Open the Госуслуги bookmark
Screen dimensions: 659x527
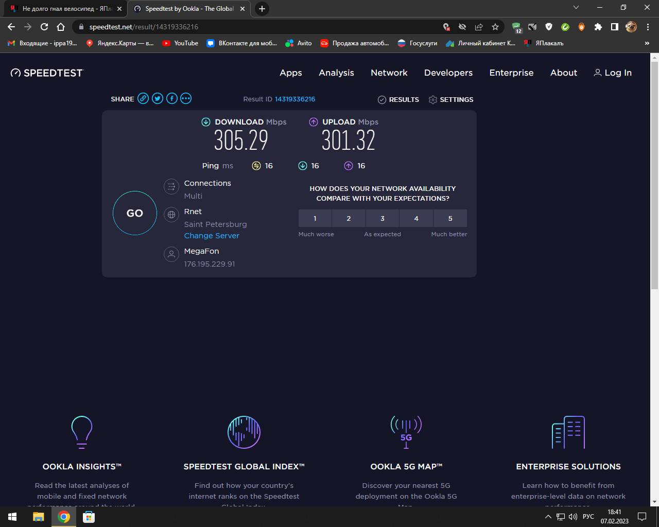(418, 43)
